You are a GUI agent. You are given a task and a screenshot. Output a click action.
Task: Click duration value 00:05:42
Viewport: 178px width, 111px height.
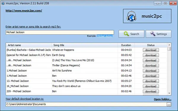(x=126, y=55)
